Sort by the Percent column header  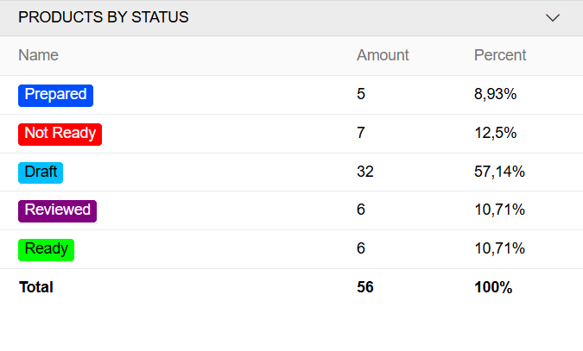point(500,55)
